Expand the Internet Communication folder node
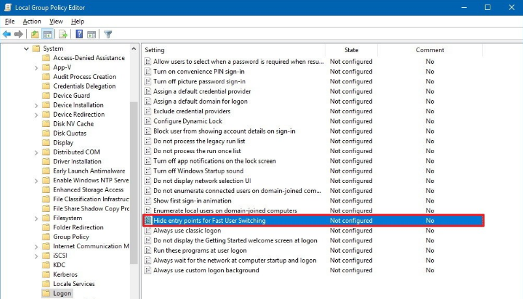This screenshot has width=523, height=299. pos(37,246)
